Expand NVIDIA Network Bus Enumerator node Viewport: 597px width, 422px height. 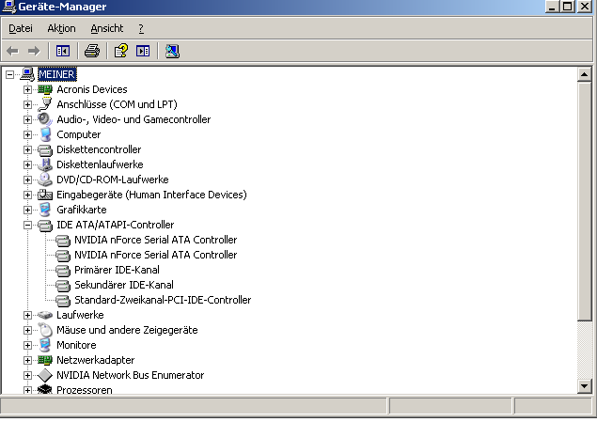point(27,375)
